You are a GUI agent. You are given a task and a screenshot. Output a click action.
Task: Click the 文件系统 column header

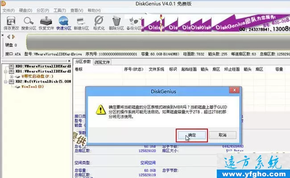[x=156, y=69]
